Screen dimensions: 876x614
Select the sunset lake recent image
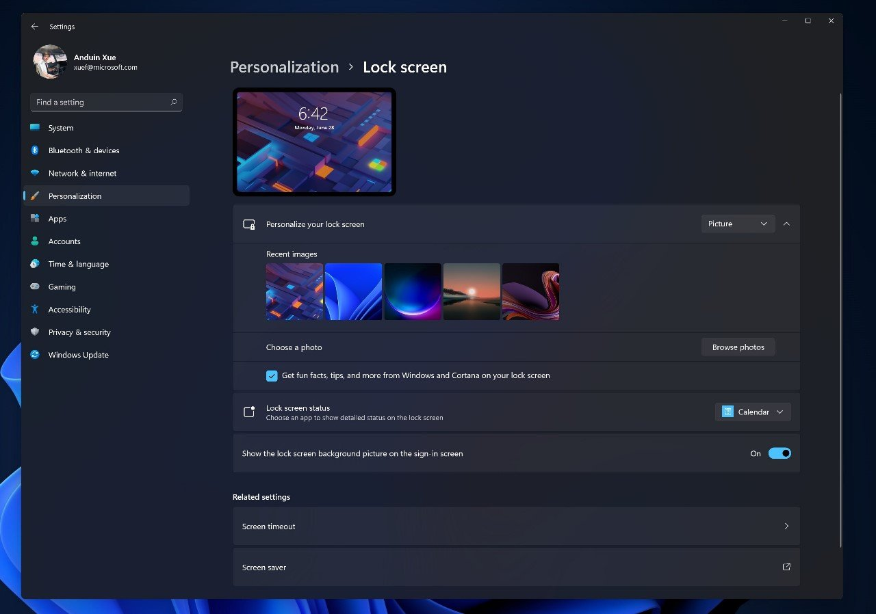click(x=472, y=291)
